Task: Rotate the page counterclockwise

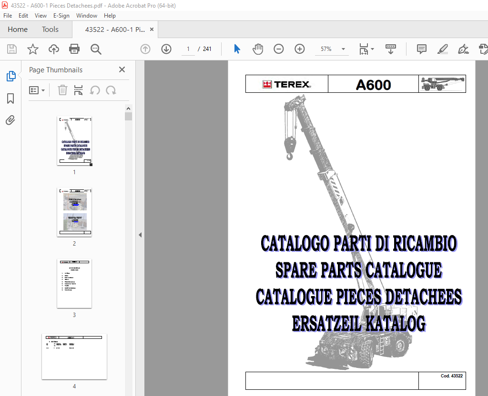Action: (x=95, y=90)
